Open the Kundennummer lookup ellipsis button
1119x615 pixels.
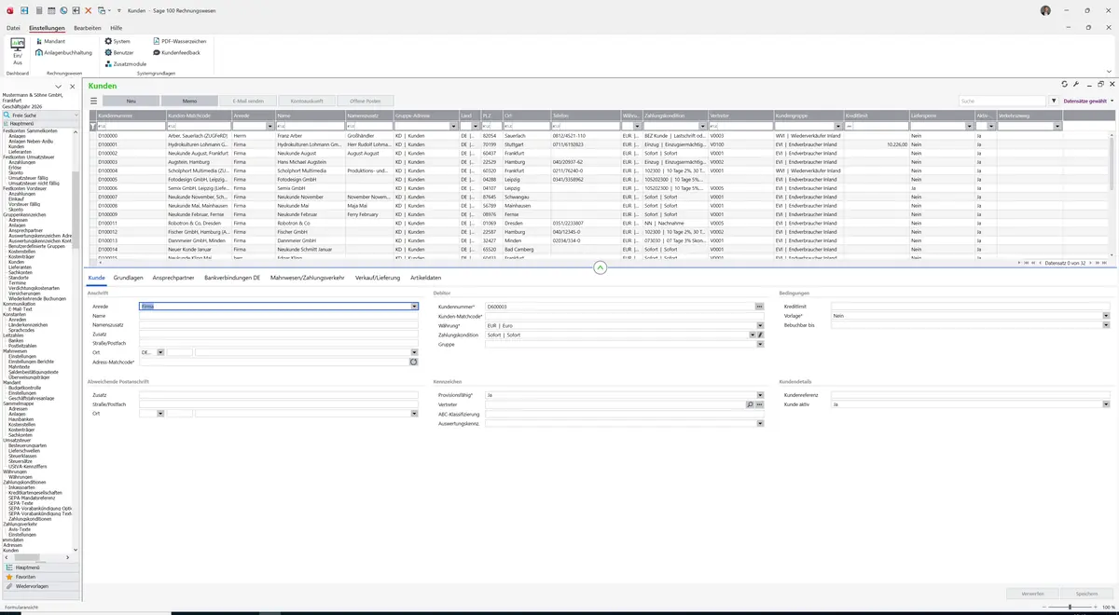coord(759,307)
